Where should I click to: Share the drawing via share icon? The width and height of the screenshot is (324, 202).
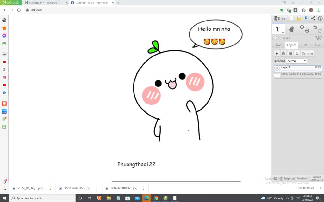[x=313, y=18]
